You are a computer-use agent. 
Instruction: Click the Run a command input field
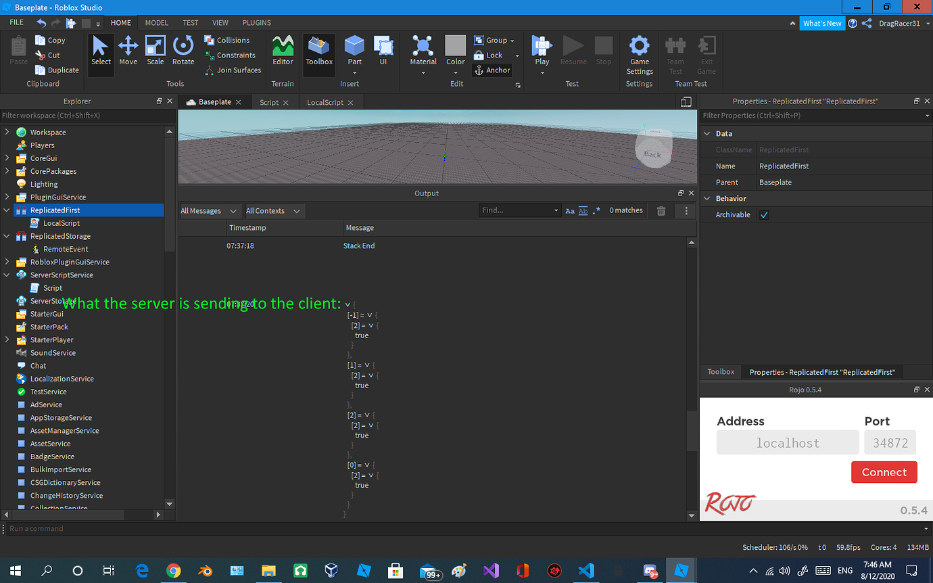pyautogui.click(x=135, y=528)
